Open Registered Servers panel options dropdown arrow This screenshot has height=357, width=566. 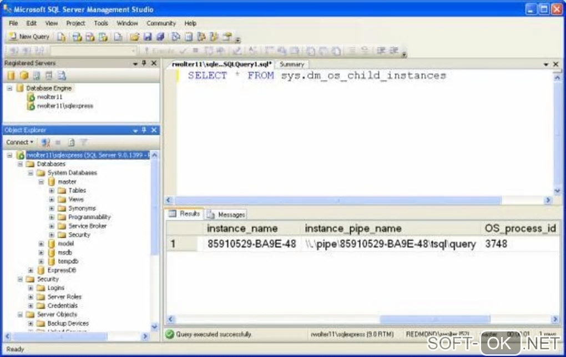(x=135, y=64)
